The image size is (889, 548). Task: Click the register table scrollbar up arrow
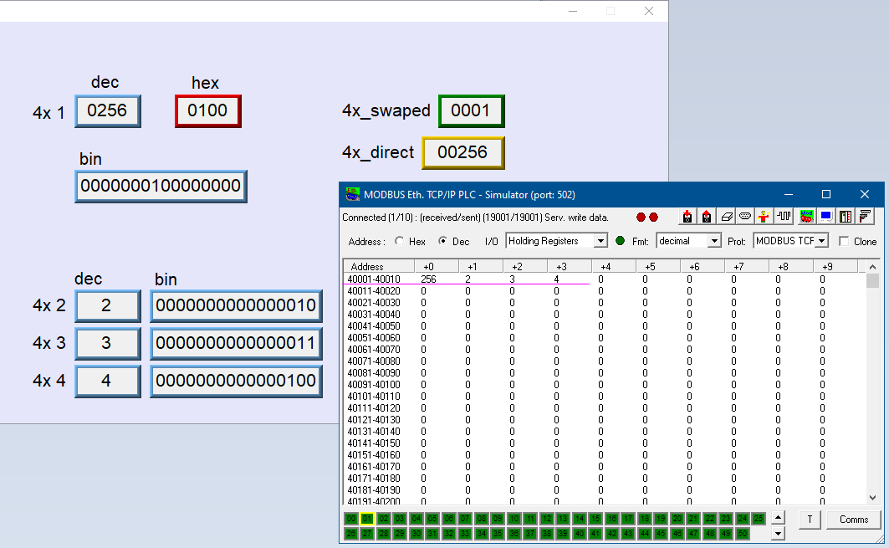pyautogui.click(x=872, y=267)
